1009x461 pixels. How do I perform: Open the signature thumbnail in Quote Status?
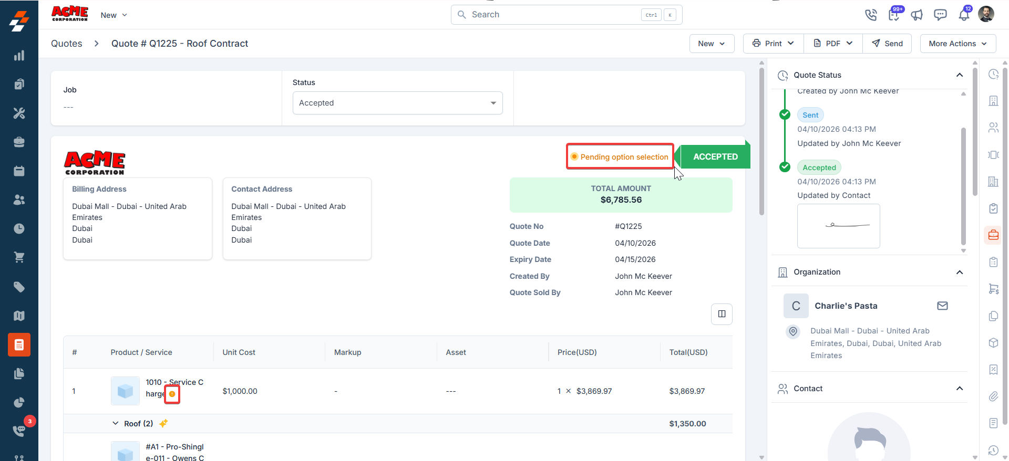click(x=838, y=226)
